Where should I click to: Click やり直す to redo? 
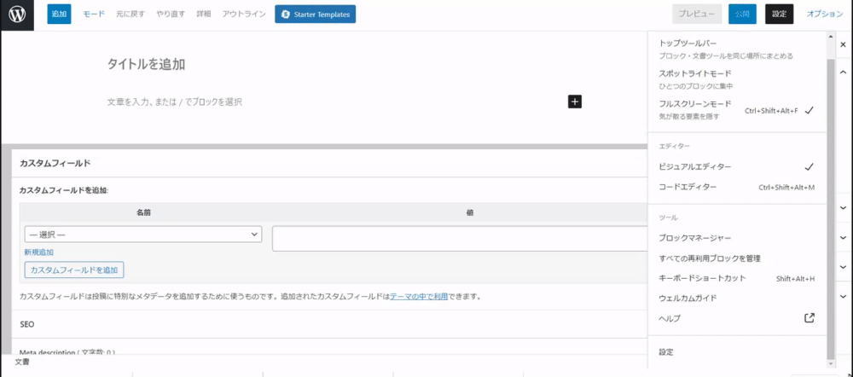coord(171,14)
